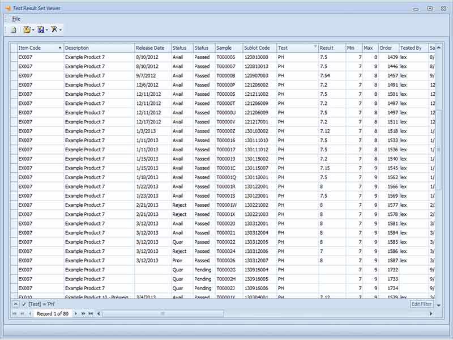
Task: Go to last record navigation button
Action: pyautogui.click(x=91, y=314)
